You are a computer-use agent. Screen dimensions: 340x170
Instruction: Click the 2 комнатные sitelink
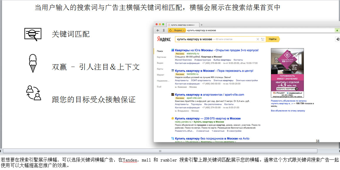[203, 131]
